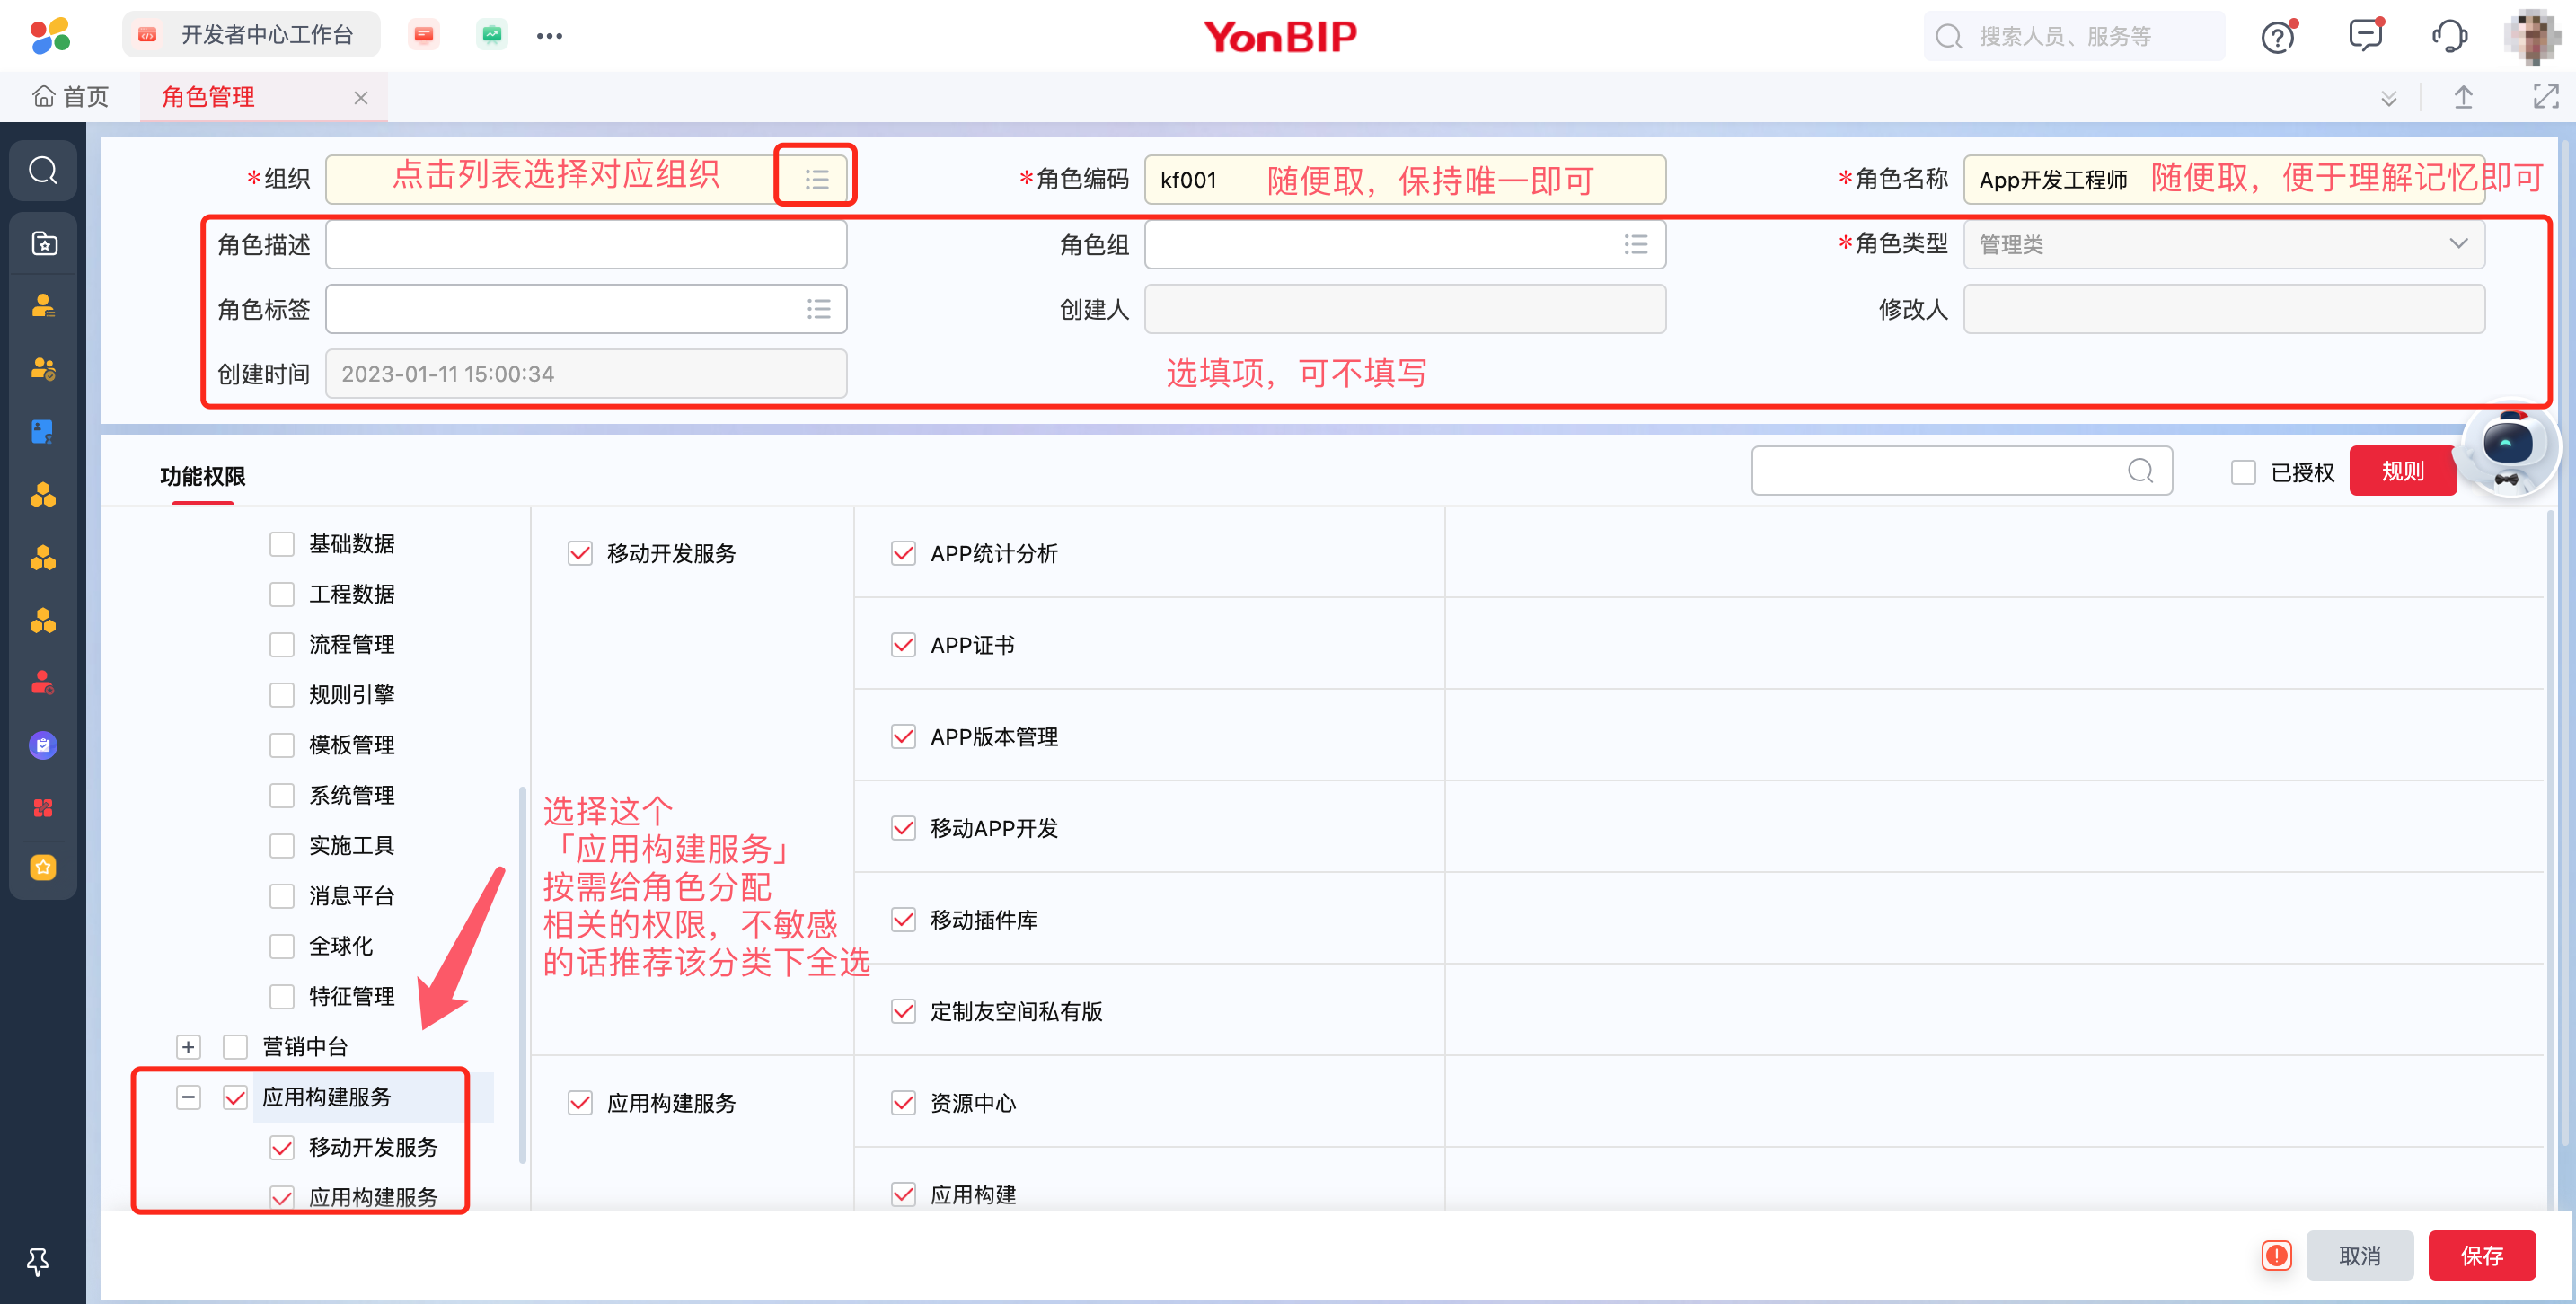Click the red 规则 button
This screenshot has width=2576, height=1304.
(x=2402, y=471)
